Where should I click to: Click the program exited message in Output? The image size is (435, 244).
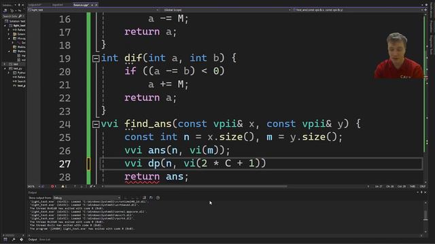click(82, 229)
